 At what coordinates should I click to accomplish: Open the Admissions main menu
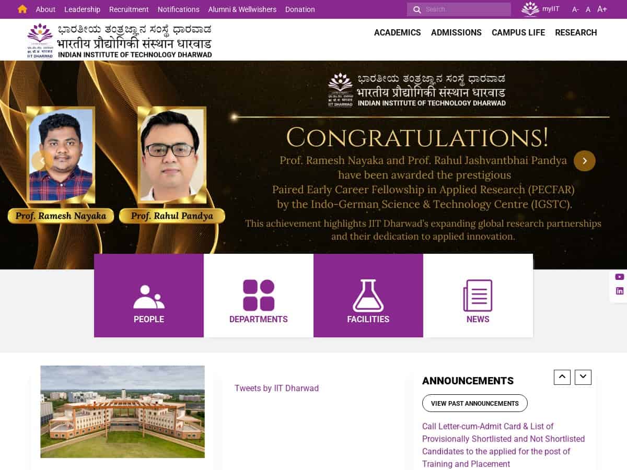(x=456, y=32)
